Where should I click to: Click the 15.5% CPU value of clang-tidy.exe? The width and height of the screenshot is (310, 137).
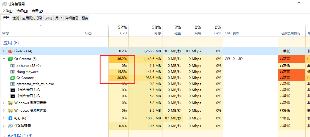[x=122, y=72]
